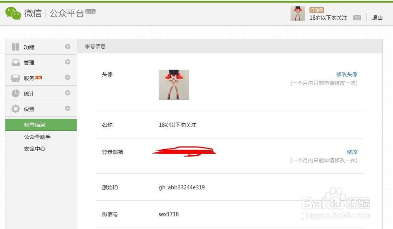Click the 统计 pie chart icon

pos(16,93)
